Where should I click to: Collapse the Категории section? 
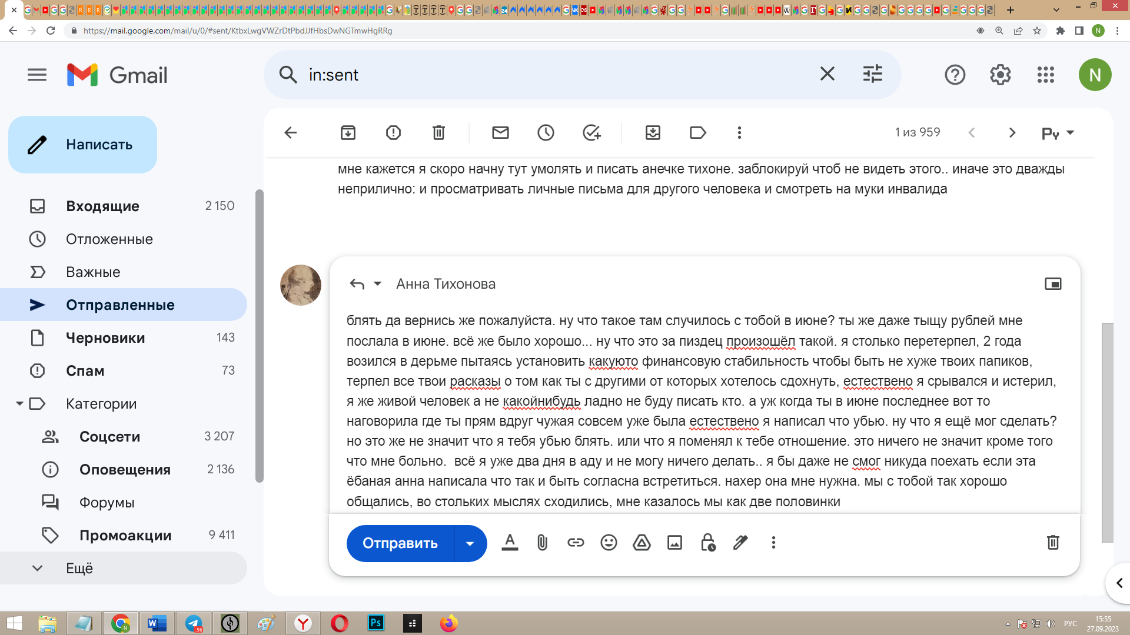pyautogui.click(x=19, y=404)
